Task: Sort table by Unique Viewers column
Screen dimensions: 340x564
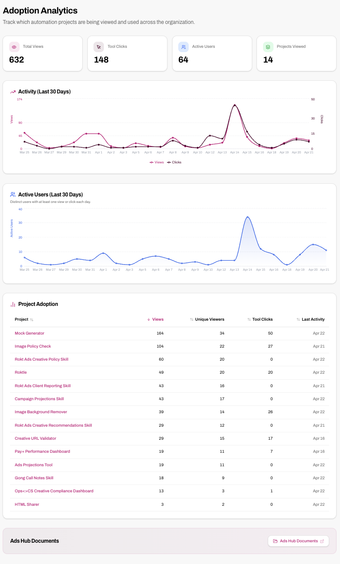Action: click(x=207, y=319)
